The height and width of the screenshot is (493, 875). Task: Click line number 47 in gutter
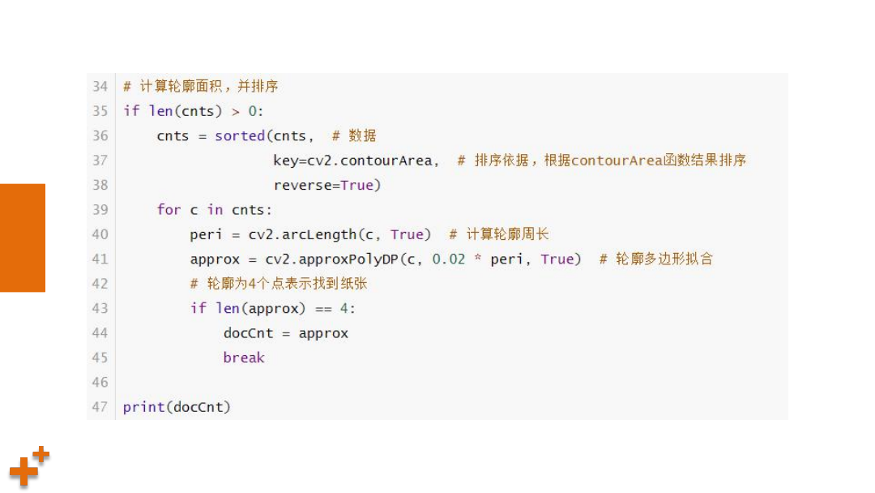100,407
